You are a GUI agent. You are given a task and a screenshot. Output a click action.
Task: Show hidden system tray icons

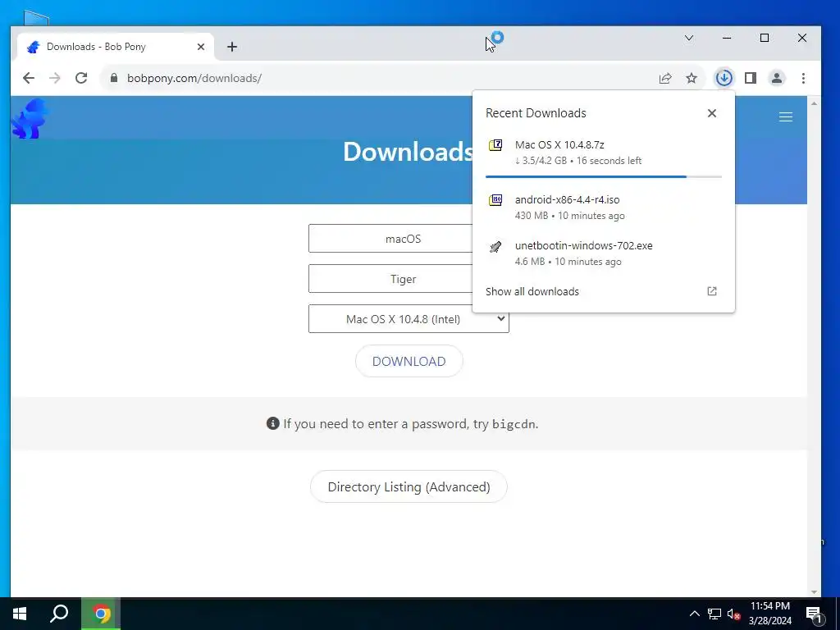694,614
